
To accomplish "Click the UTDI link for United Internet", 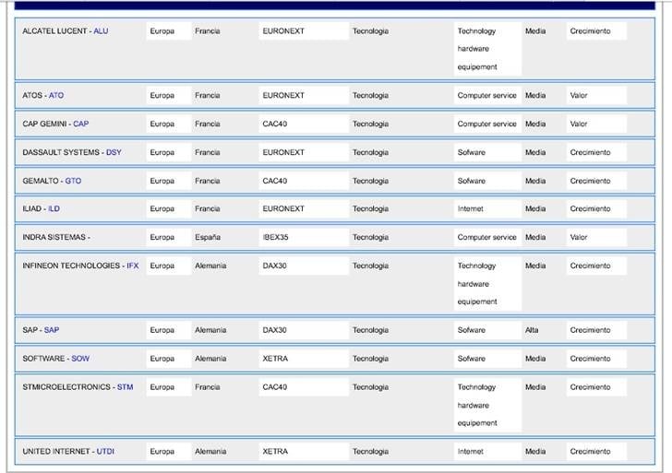I will coord(105,452).
